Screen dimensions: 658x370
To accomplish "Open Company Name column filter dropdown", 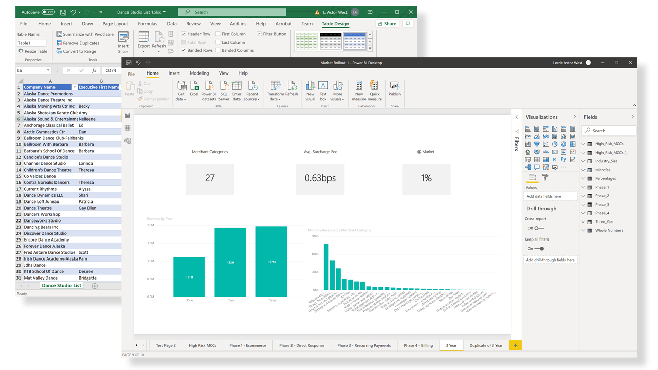I will pos(74,87).
